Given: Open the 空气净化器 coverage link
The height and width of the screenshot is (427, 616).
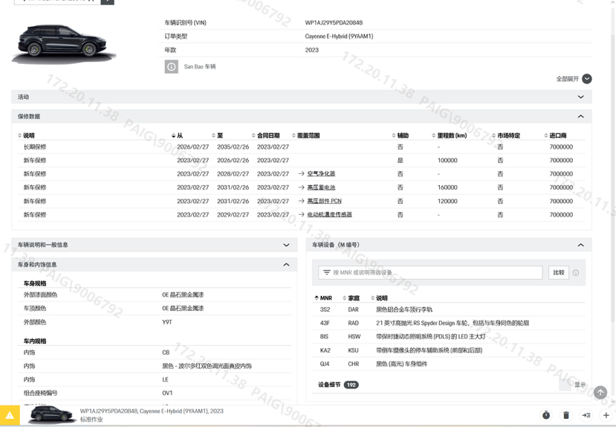Looking at the screenshot, I should click(321, 174).
